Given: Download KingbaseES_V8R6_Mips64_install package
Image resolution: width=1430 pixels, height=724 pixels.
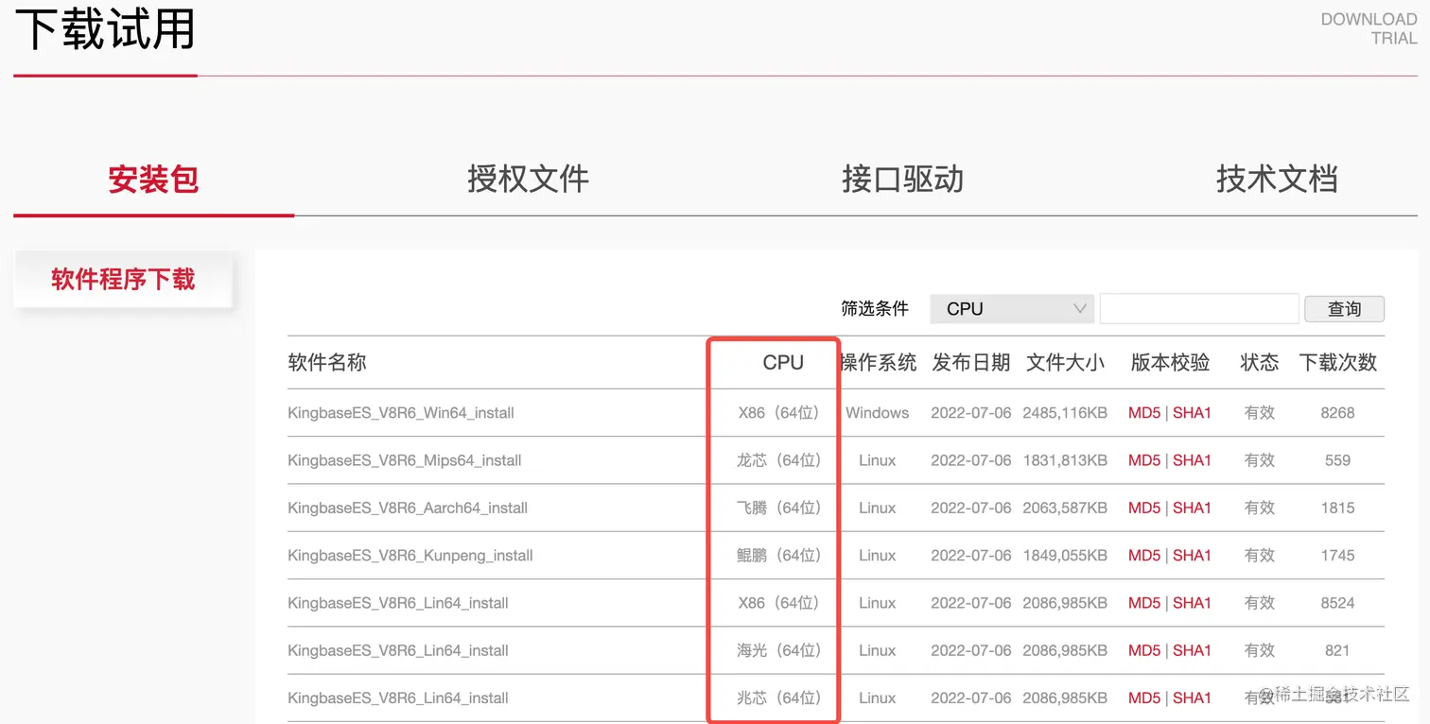Looking at the screenshot, I should tap(405, 460).
